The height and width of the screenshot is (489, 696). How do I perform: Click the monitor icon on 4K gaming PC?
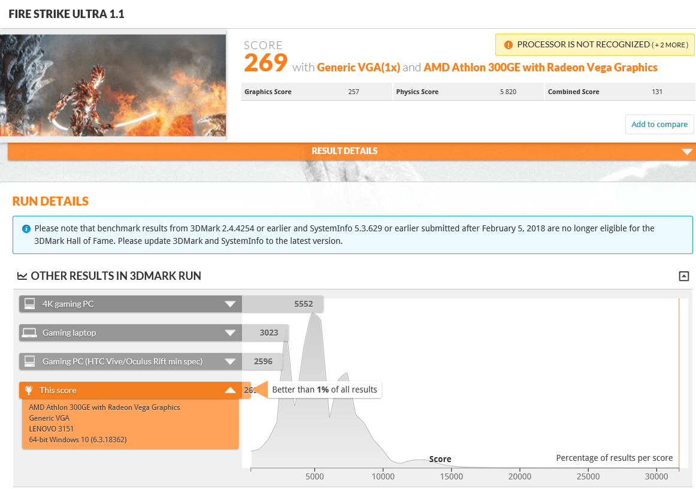29,304
